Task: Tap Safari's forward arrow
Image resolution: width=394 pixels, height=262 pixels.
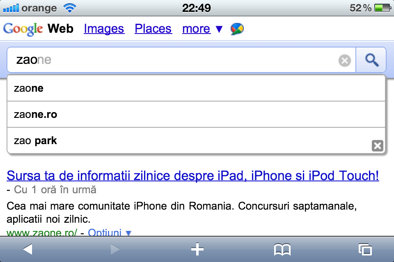Action: [115, 249]
